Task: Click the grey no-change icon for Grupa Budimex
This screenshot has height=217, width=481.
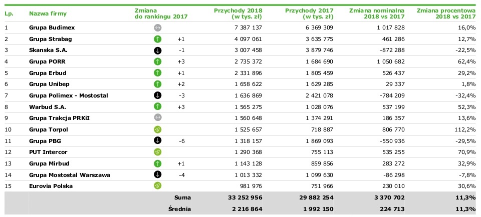Action: tap(157, 27)
